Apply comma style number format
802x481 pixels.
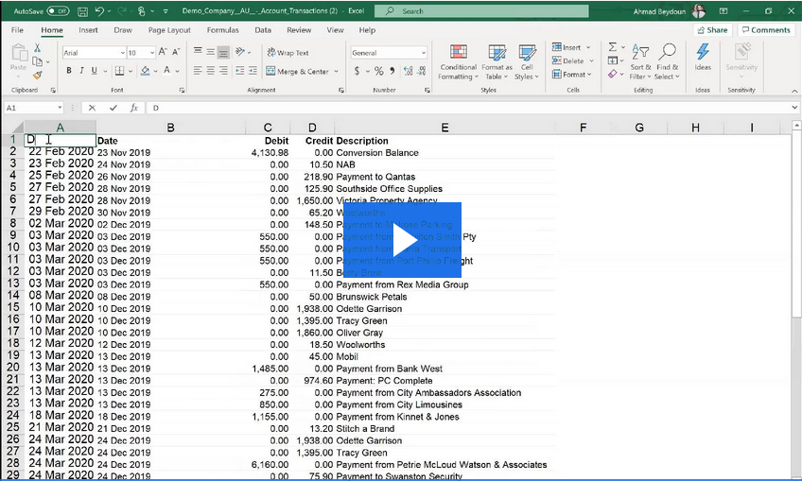click(x=392, y=71)
